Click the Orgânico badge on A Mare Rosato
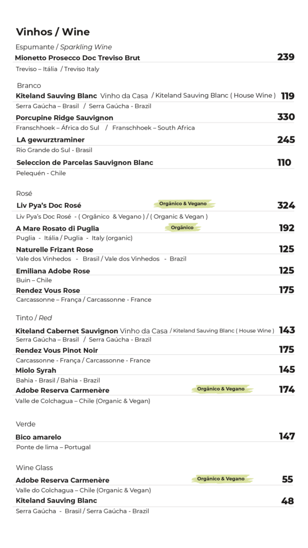 [183, 228]
